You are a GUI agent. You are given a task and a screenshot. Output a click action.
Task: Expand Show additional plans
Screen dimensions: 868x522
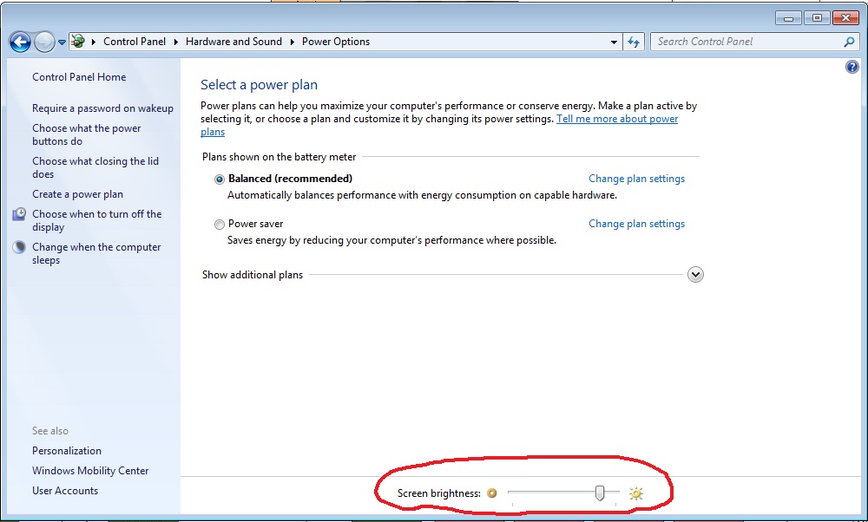[695, 274]
